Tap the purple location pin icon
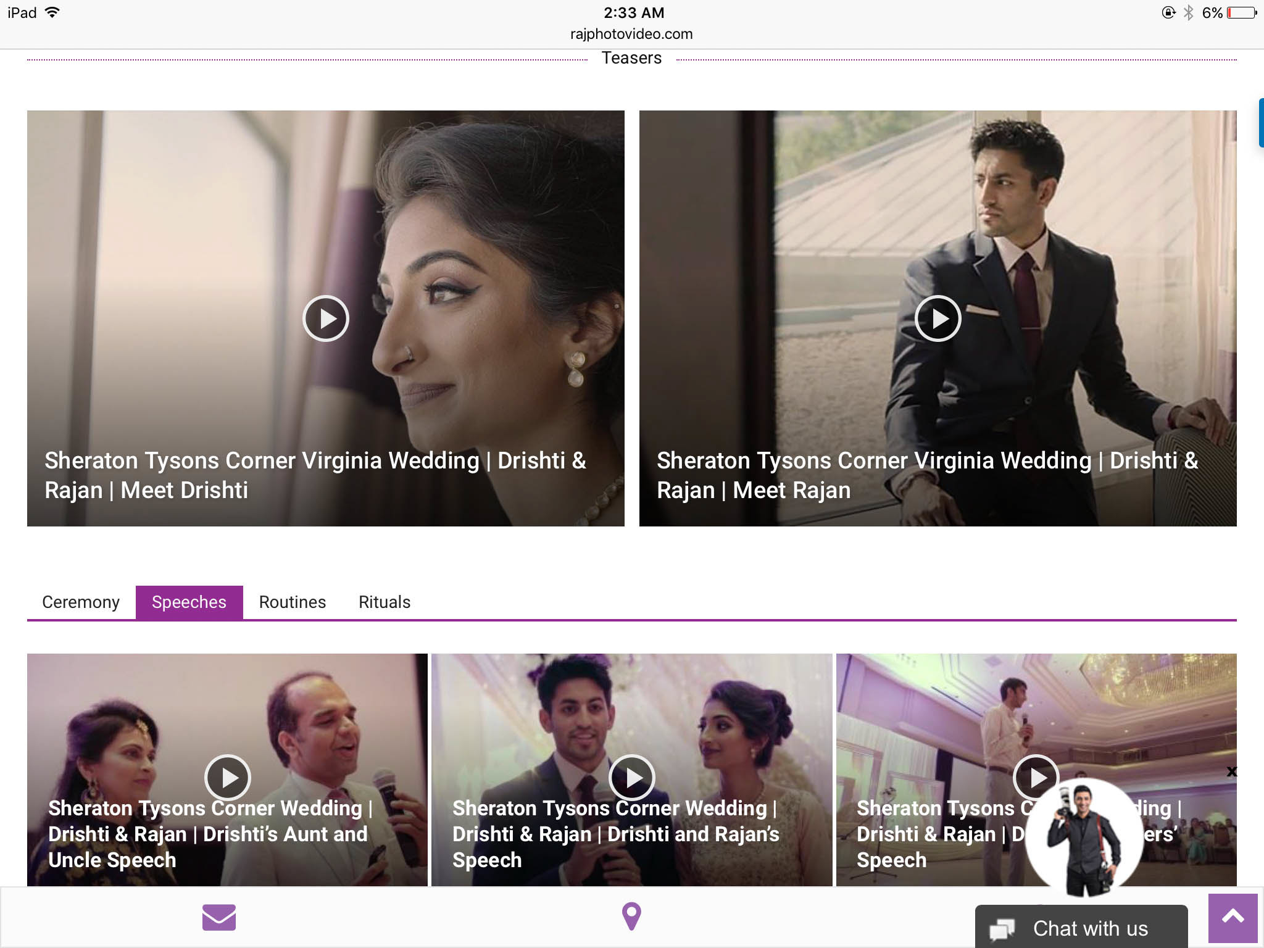Screen dimensions: 1264x948 coord(631,917)
